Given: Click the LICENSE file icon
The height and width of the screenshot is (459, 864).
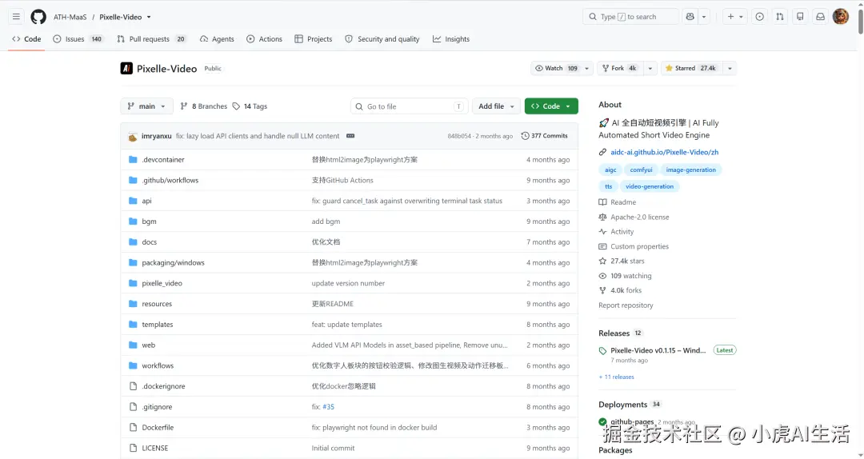Looking at the screenshot, I should [133, 448].
